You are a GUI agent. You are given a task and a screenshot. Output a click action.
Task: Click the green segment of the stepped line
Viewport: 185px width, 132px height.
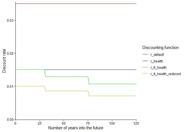click(x=66, y=76)
